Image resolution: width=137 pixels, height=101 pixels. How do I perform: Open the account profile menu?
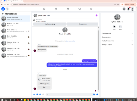(x=132, y=9)
